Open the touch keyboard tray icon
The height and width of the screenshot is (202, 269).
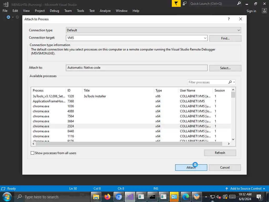[232, 197]
